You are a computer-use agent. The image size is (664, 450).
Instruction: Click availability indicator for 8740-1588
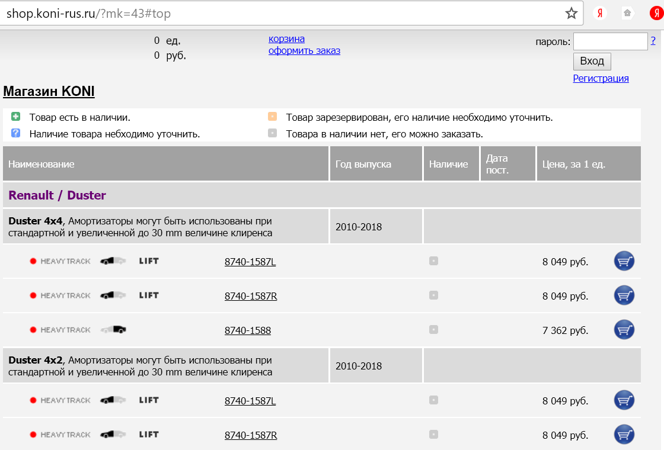click(x=433, y=330)
